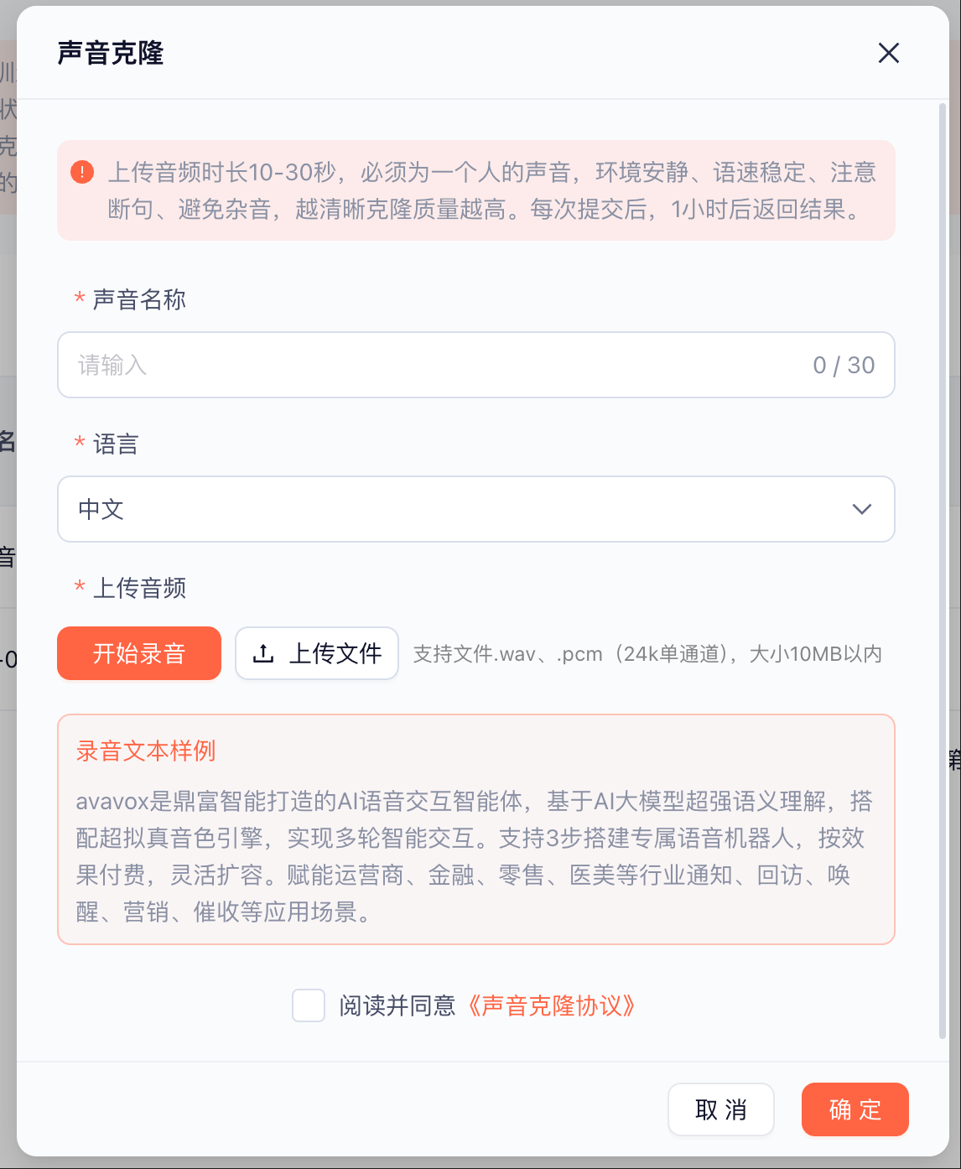Click the red warning exclamation icon
Image resolution: width=961 pixels, height=1169 pixels.
click(x=82, y=172)
